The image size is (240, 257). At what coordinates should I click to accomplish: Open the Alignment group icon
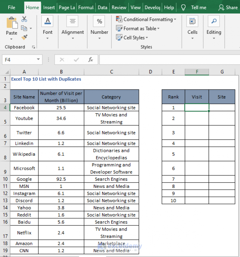(x=72, y=21)
